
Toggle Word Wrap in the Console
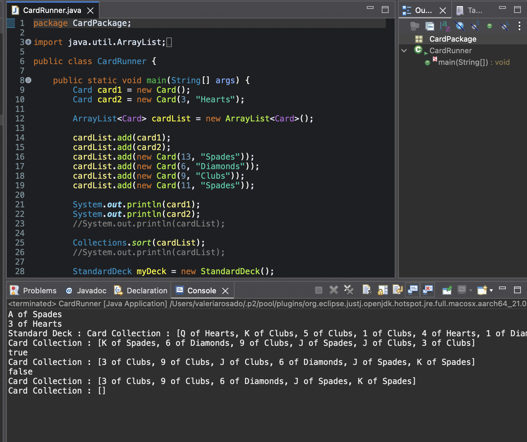[x=398, y=290]
